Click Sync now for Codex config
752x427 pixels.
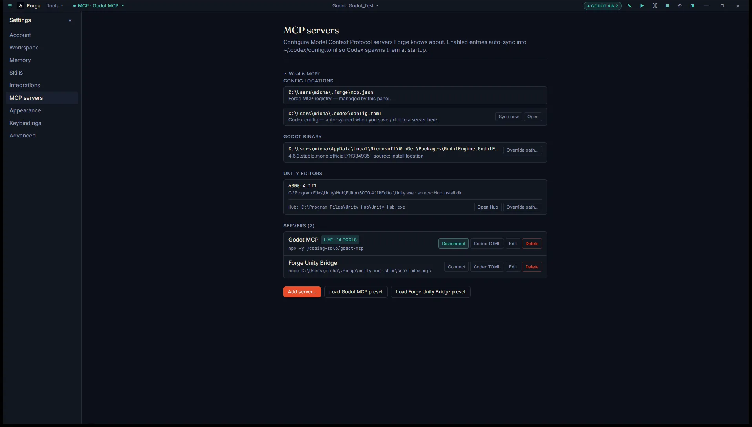(509, 117)
